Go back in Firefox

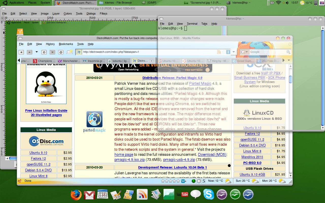click(21, 52)
